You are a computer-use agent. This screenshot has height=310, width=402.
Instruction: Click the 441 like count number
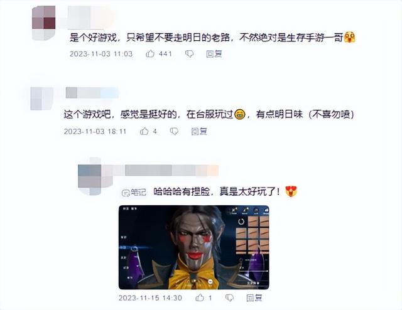pyautogui.click(x=165, y=54)
